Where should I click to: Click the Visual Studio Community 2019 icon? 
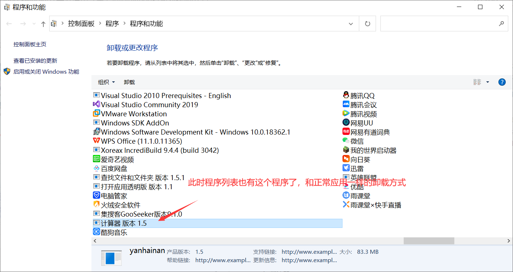97,105
